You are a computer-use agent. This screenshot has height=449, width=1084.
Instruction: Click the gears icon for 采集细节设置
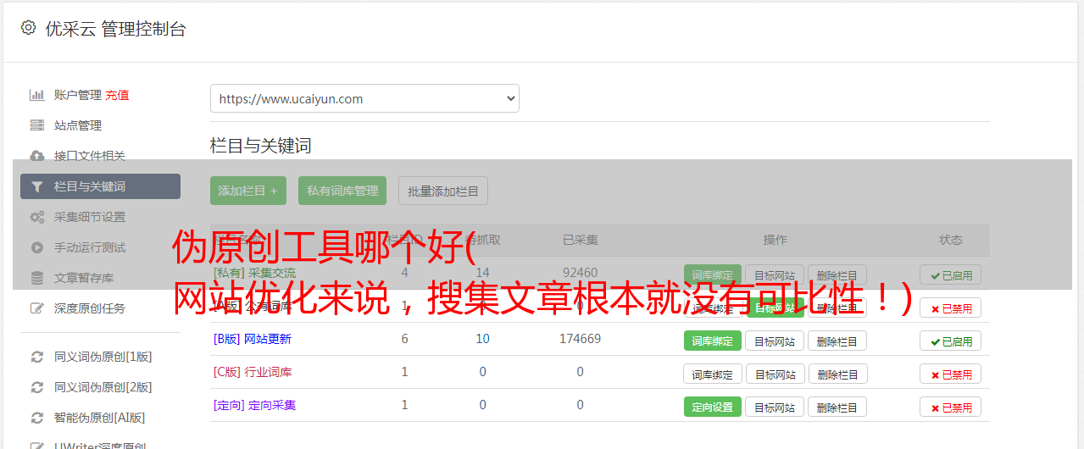tap(36, 217)
